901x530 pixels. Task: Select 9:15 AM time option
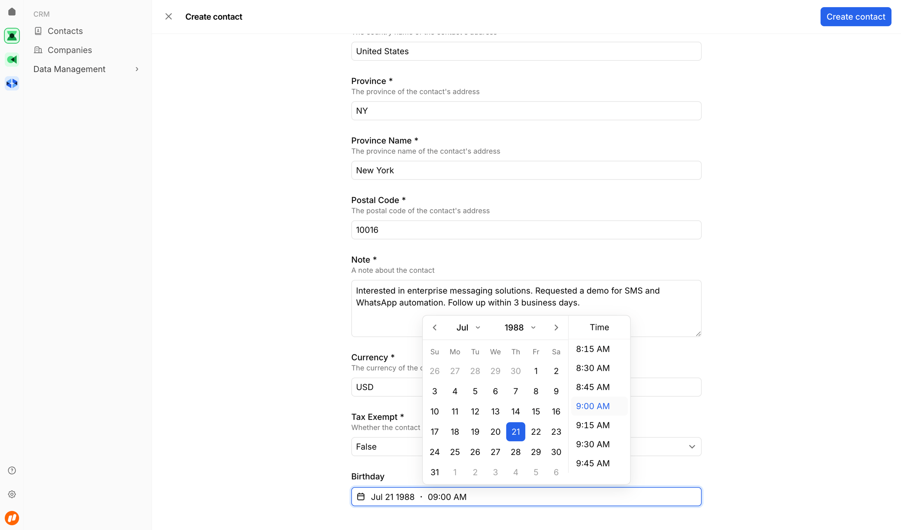coord(599,425)
